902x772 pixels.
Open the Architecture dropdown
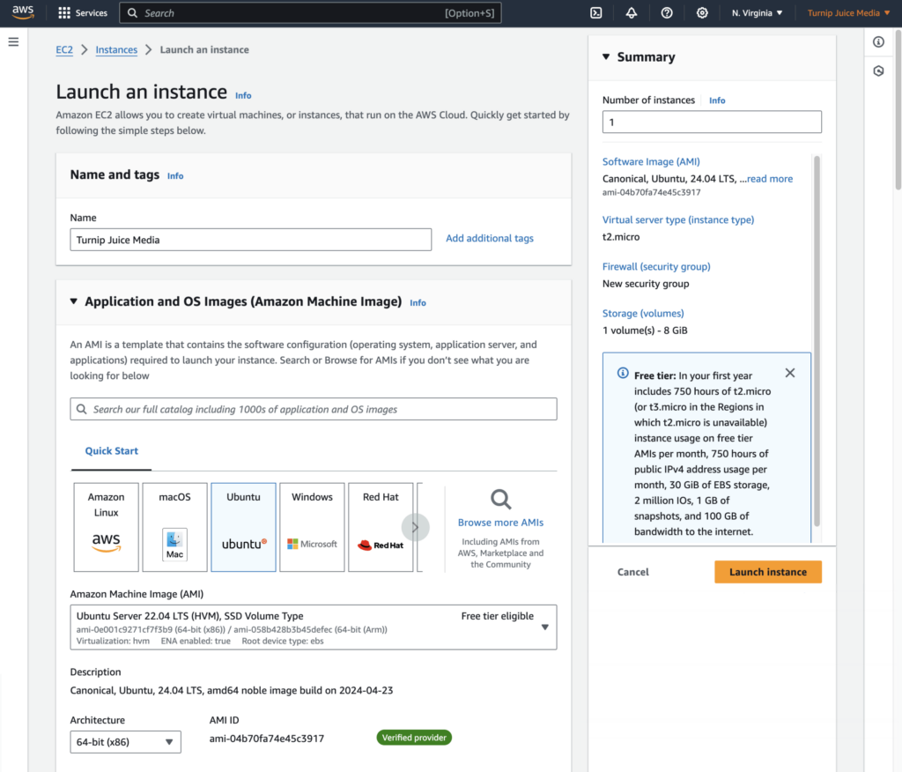pos(125,741)
